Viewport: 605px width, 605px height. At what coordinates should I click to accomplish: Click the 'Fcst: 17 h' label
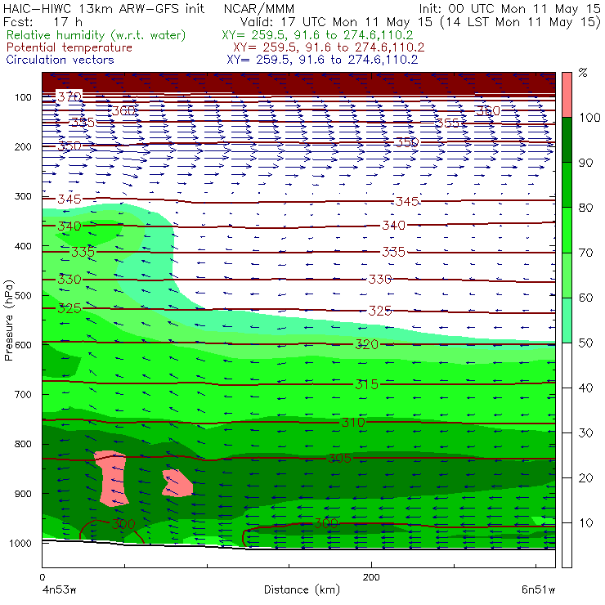[x=43, y=21]
